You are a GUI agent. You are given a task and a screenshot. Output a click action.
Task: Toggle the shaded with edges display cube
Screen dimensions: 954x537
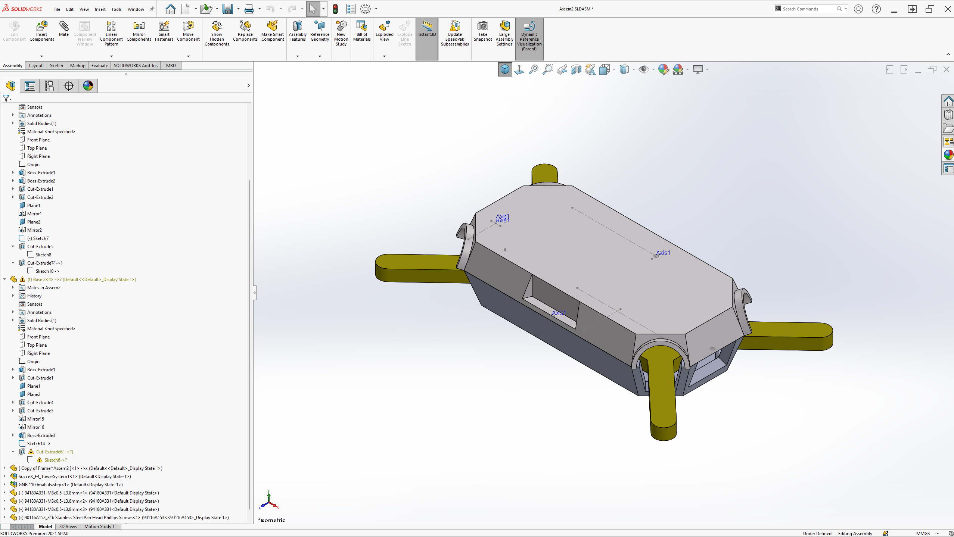(505, 69)
